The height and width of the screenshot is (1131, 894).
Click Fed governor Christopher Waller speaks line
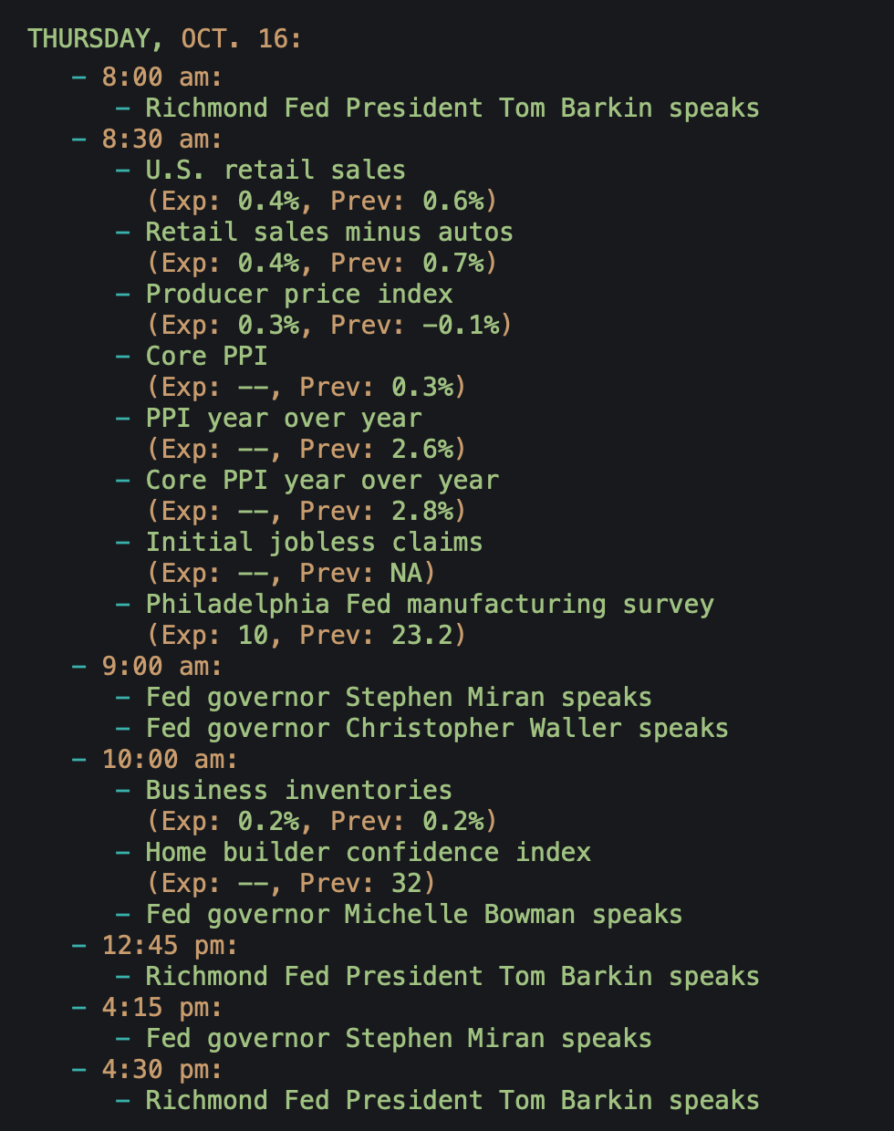436,729
